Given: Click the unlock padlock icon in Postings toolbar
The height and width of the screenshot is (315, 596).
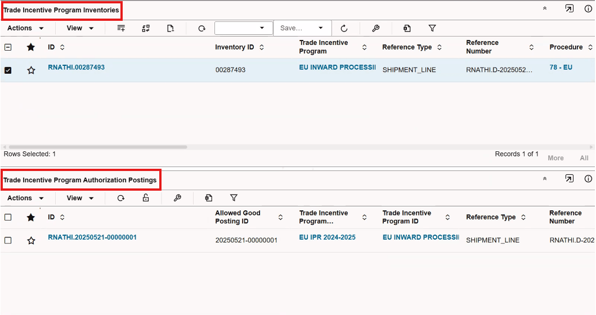Looking at the screenshot, I should (146, 197).
